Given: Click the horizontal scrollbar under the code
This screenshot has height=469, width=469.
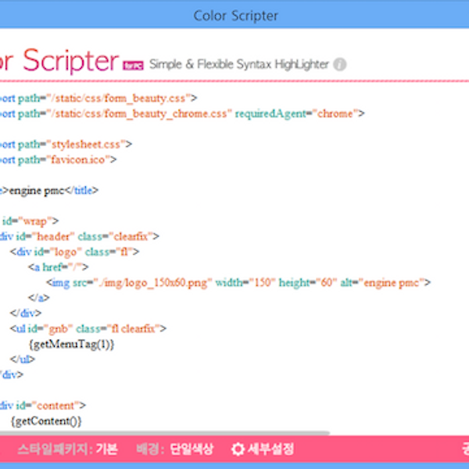Looking at the screenshot, I should pos(164,433).
